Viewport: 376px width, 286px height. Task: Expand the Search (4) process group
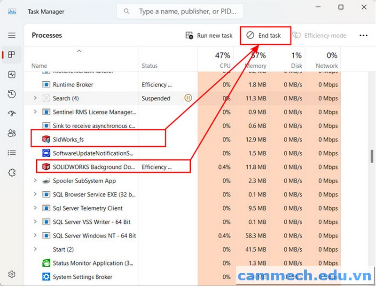pyautogui.click(x=35, y=98)
